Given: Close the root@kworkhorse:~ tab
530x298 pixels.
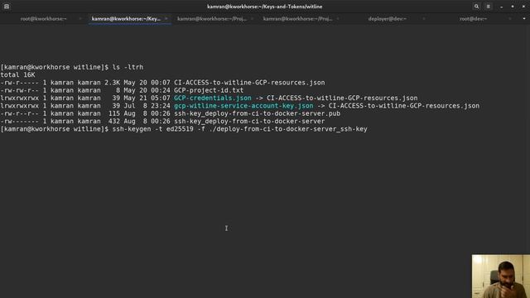Looking at the screenshot, I should [80, 19].
